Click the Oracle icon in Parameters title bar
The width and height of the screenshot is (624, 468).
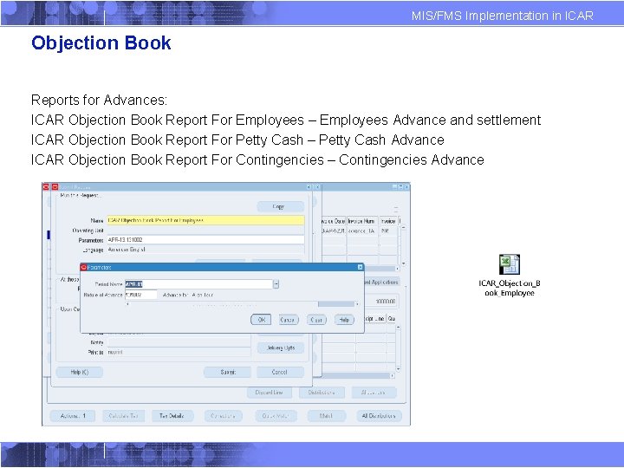coord(84,267)
